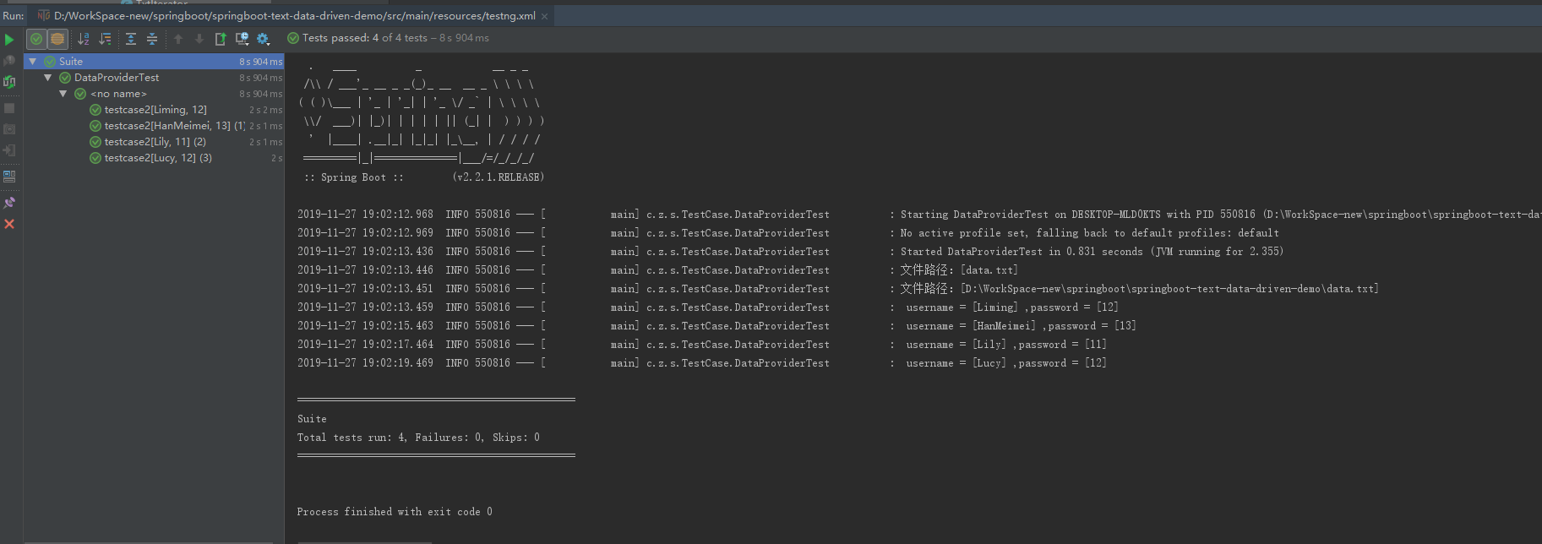Click the 'Suite' heading in console output

(312, 419)
